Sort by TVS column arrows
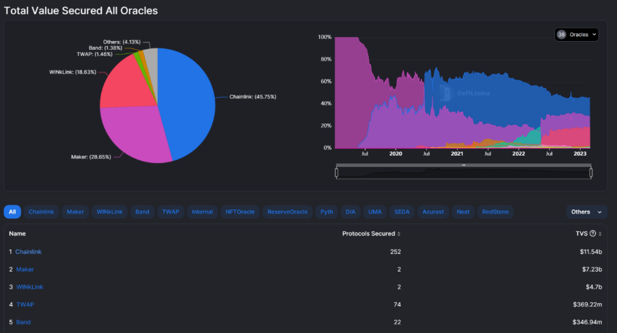 (x=600, y=234)
